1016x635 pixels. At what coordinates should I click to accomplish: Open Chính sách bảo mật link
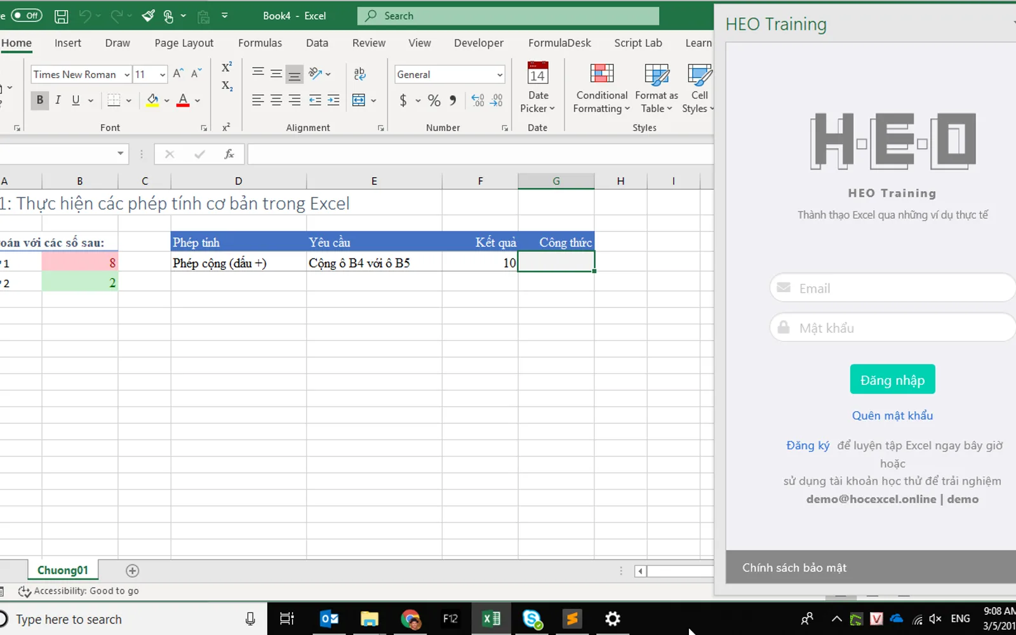pos(794,568)
